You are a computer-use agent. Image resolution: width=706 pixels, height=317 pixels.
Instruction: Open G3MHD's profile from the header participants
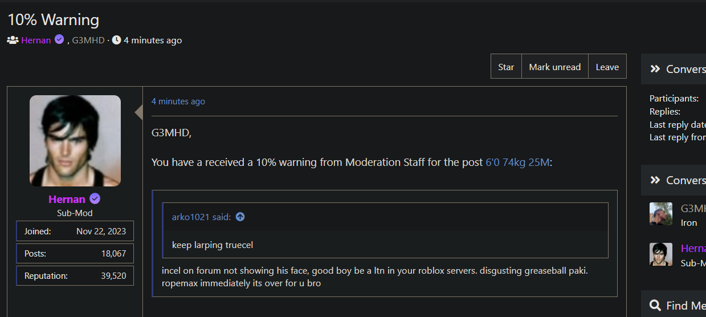[x=88, y=40]
